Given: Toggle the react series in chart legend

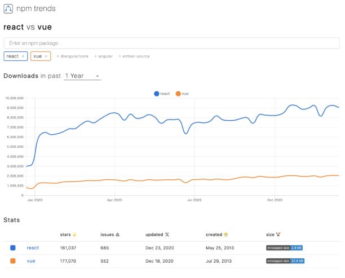Looking at the screenshot, I should pos(162,94).
